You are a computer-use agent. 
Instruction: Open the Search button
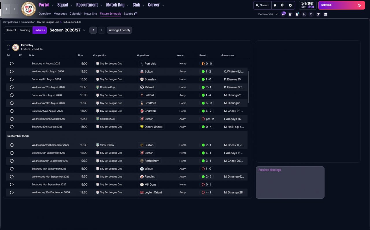(x=262, y=5)
